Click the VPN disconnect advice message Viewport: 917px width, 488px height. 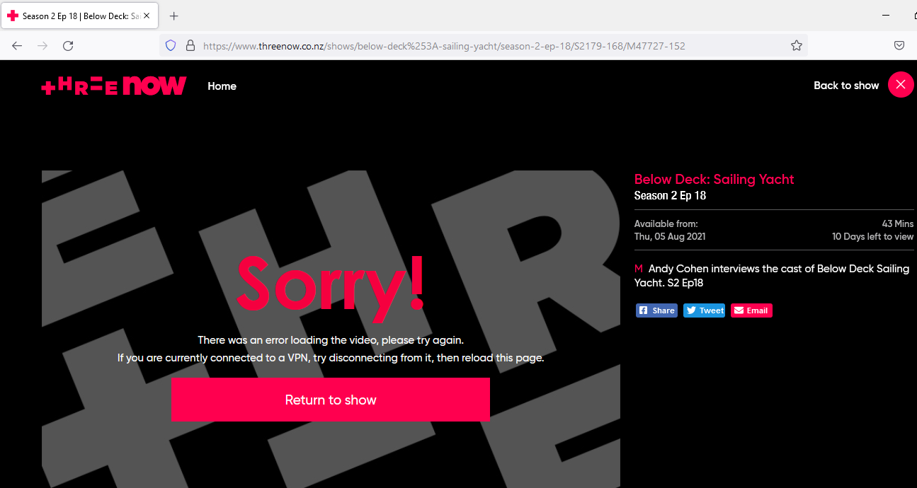coord(331,358)
